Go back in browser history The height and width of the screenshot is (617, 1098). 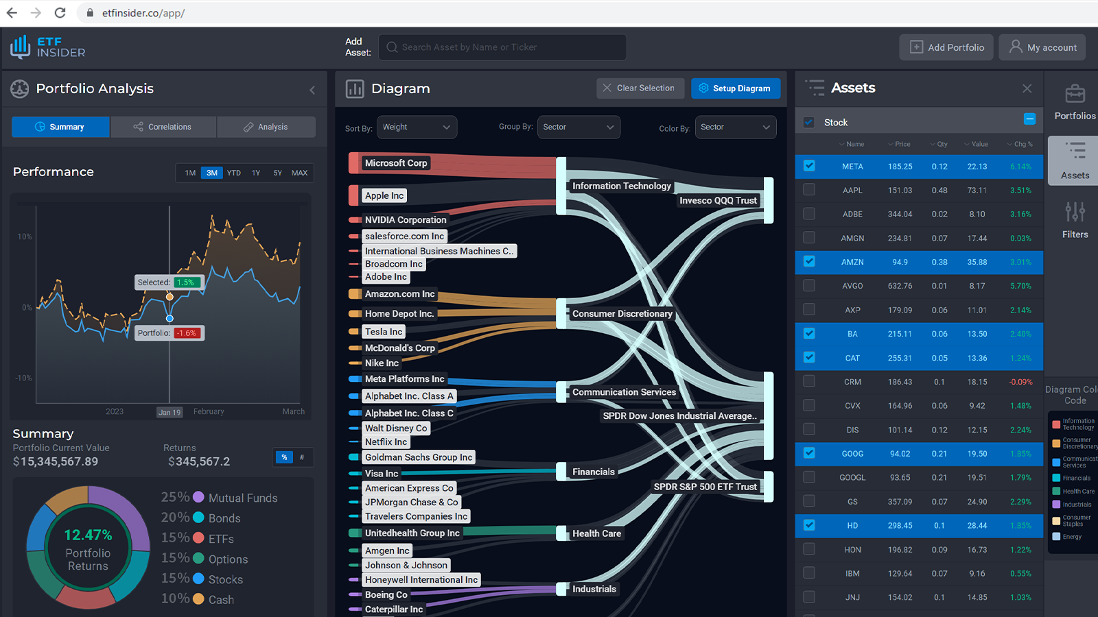point(12,13)
